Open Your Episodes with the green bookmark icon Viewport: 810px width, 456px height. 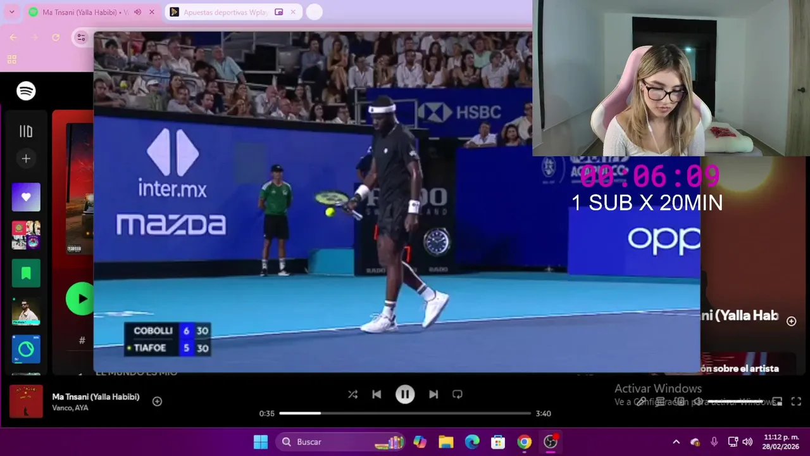26,273
